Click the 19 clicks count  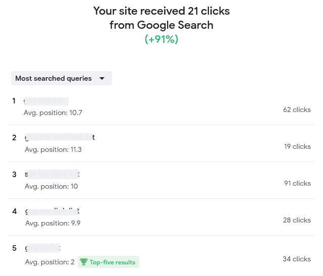[x=297, y=146]
